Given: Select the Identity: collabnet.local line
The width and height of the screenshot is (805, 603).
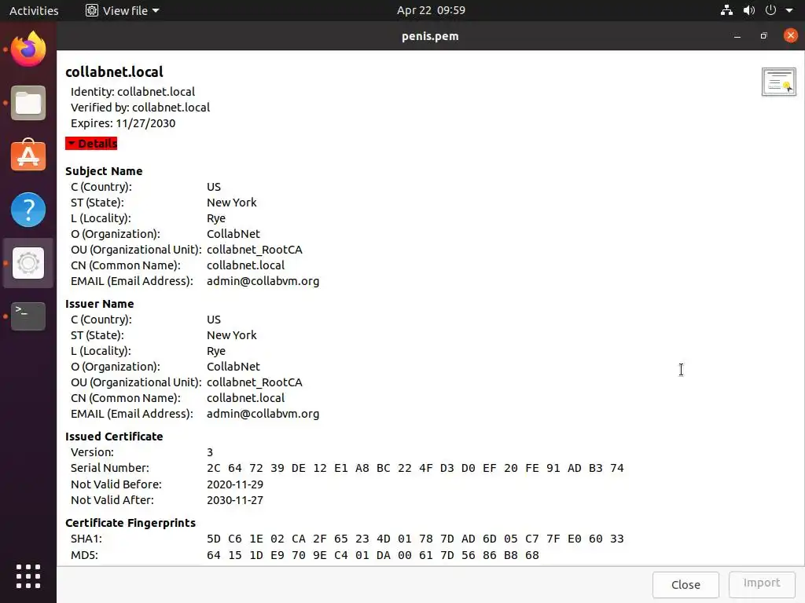Looking at the screenshot, I should point(132,92).
